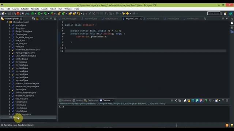Open the Run button dropdown arrow

coord(42,13)
